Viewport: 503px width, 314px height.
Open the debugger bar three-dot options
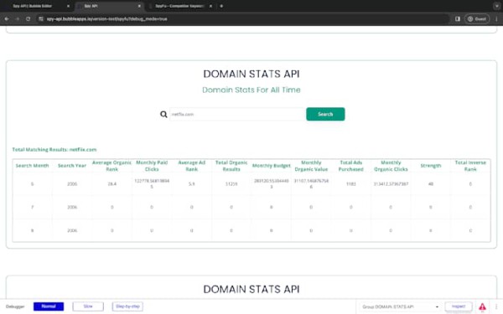click(496, 306)
